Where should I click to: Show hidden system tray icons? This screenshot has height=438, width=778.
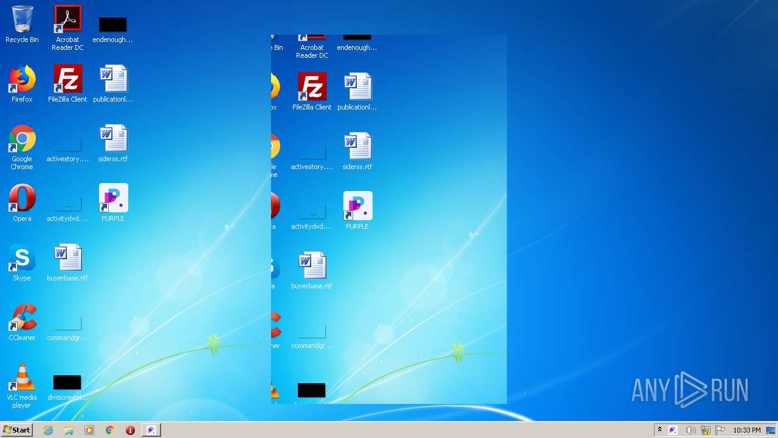point(659,430)
